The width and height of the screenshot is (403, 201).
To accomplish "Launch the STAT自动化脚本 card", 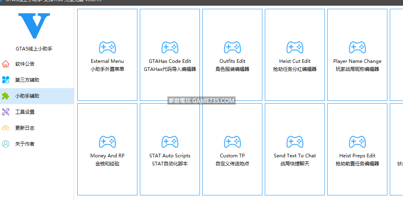I will (x=170, y=149).
